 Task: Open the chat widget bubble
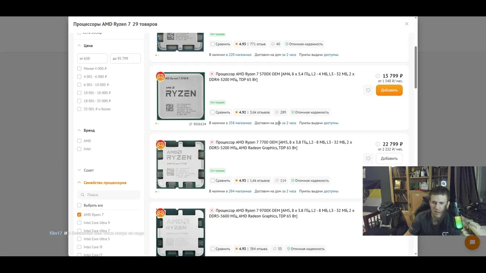coord(472,242)
